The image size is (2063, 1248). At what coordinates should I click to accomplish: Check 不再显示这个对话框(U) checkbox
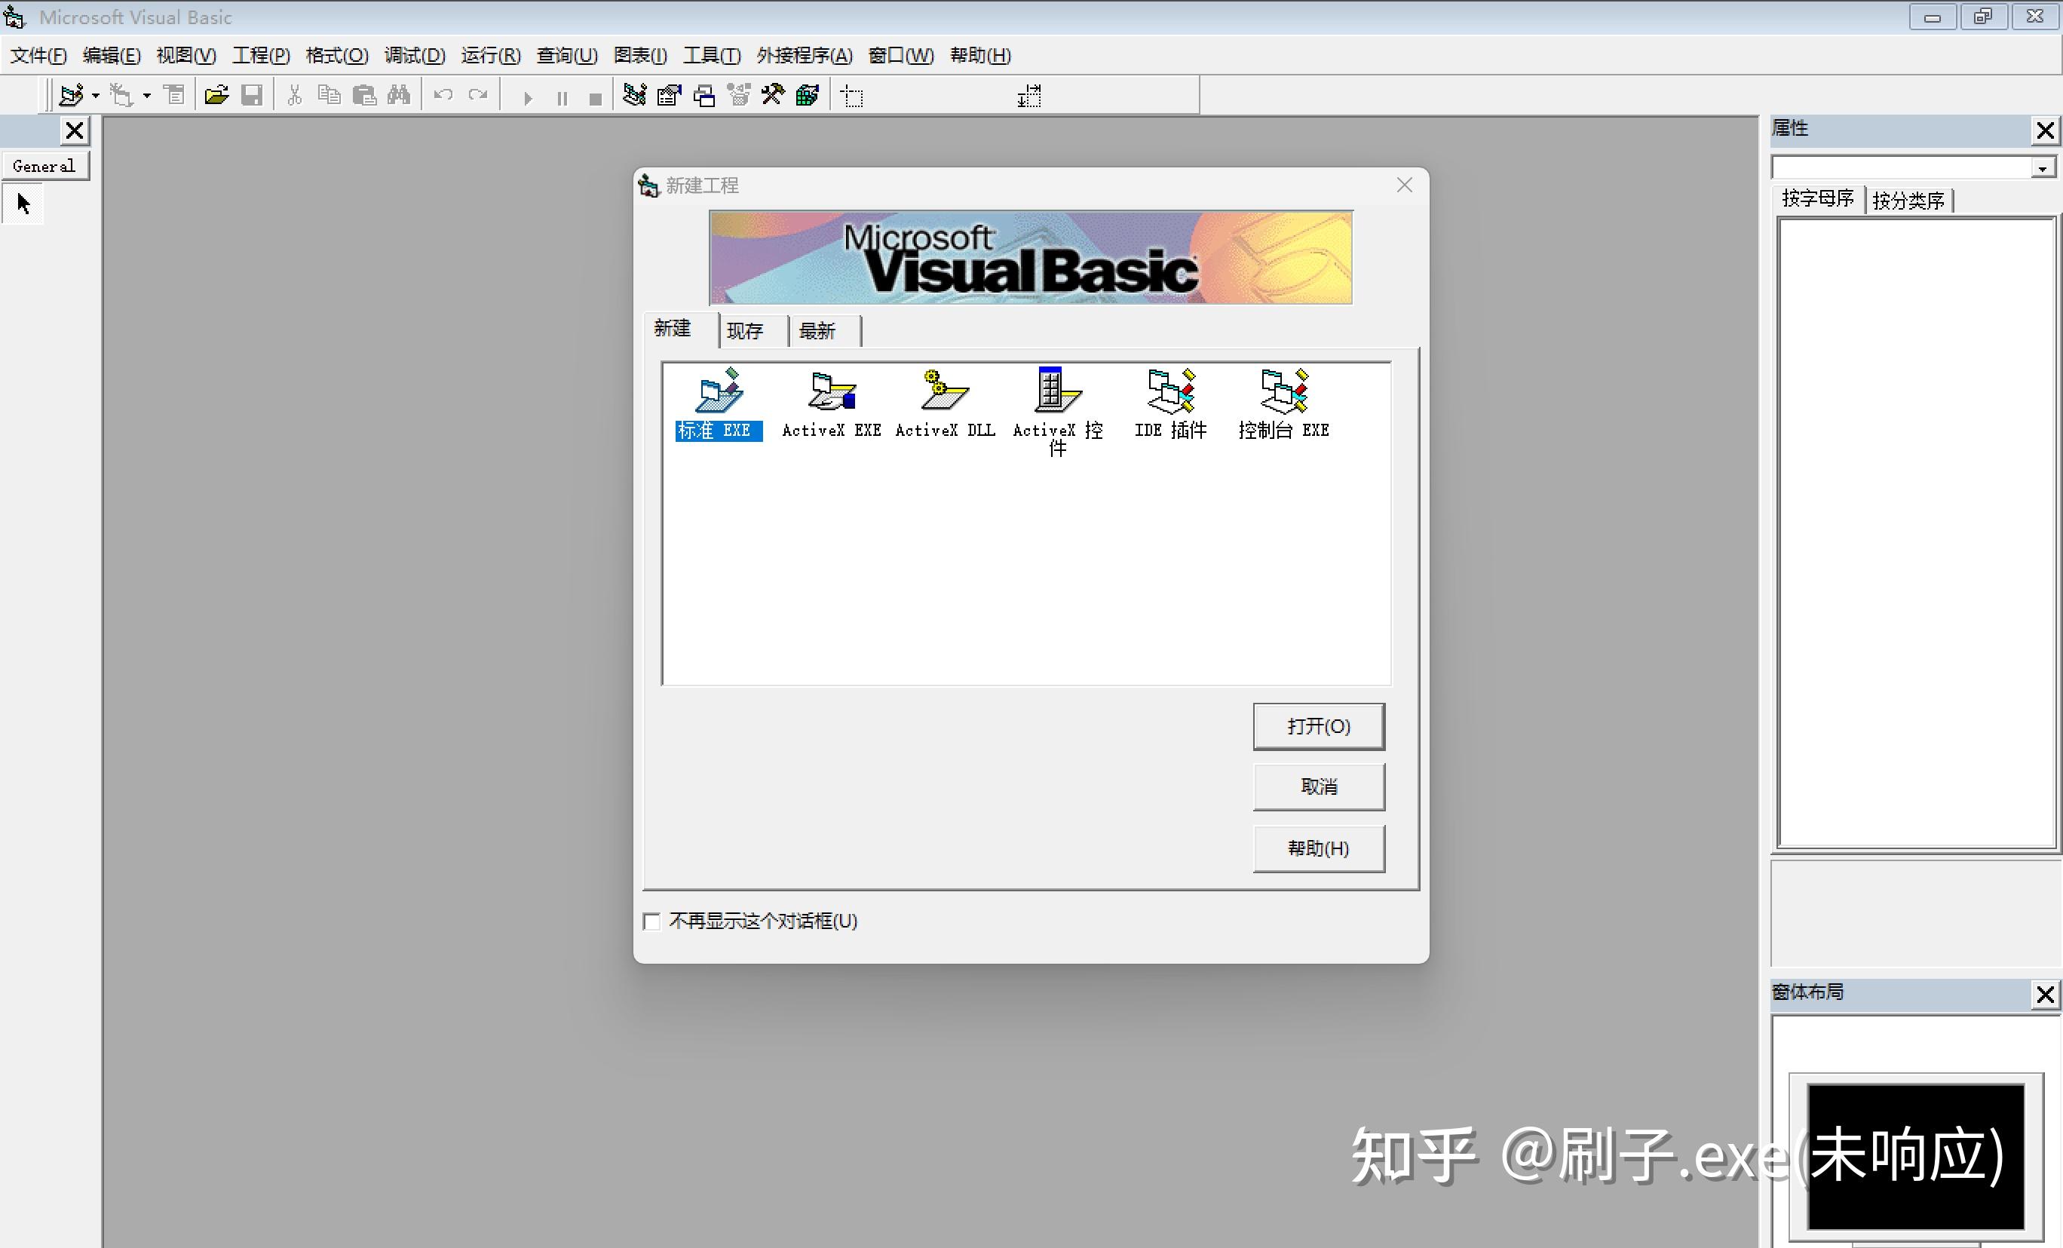pos(651,921)
